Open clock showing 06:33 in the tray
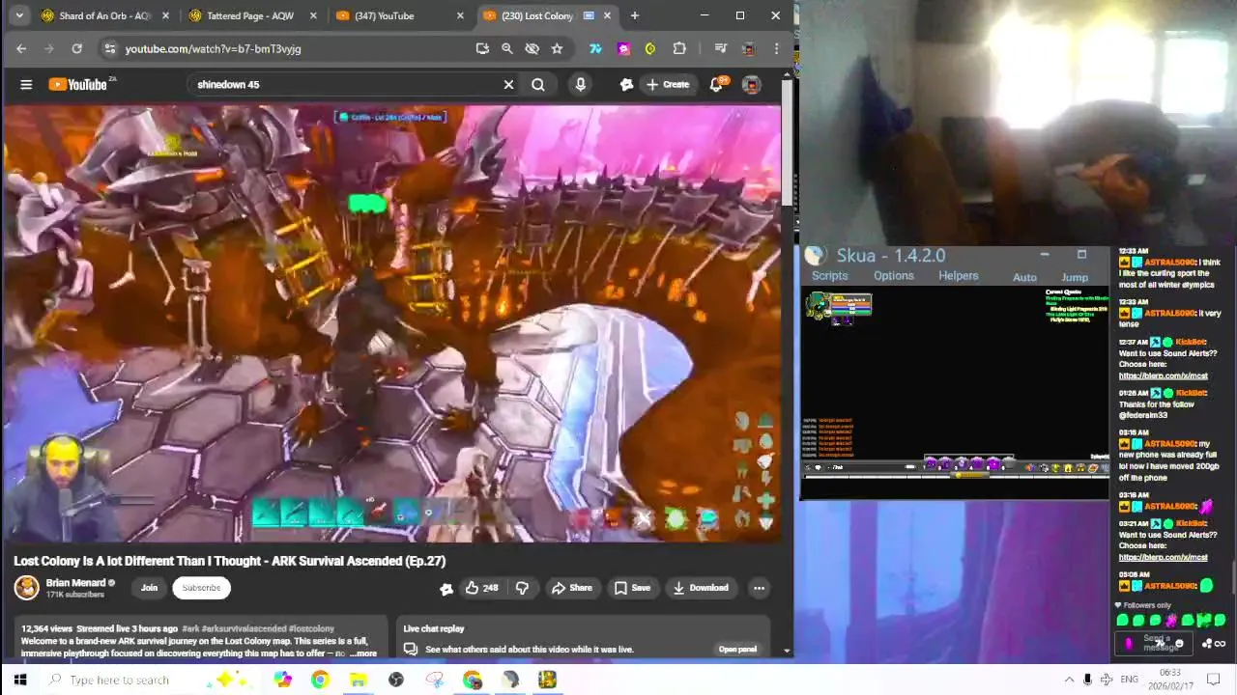 coord(1169,680)
